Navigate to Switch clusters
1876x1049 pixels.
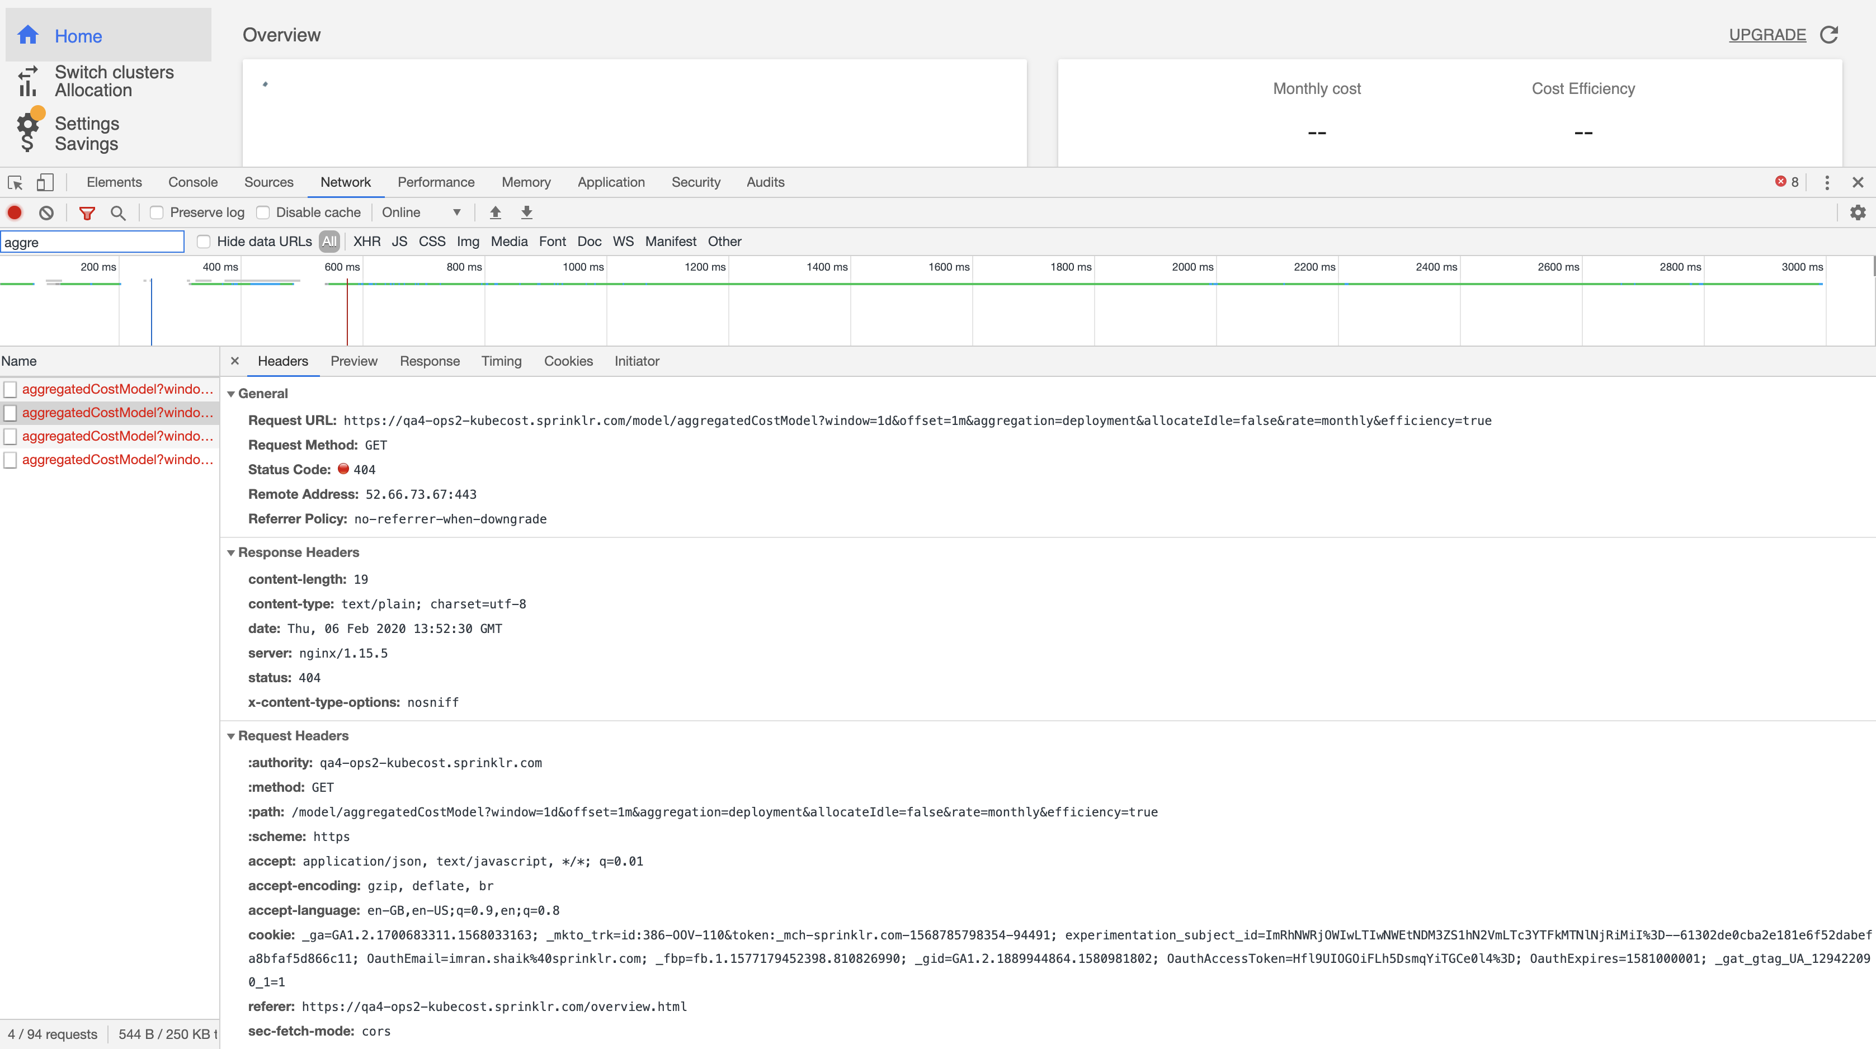click(x=114, y=72)
